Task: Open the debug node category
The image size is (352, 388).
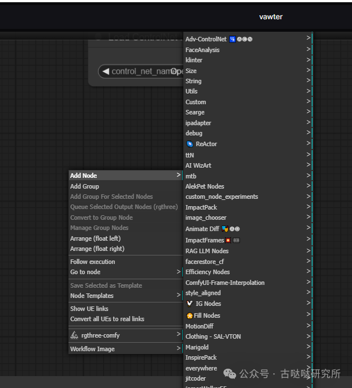Action: tap(248, 133)
